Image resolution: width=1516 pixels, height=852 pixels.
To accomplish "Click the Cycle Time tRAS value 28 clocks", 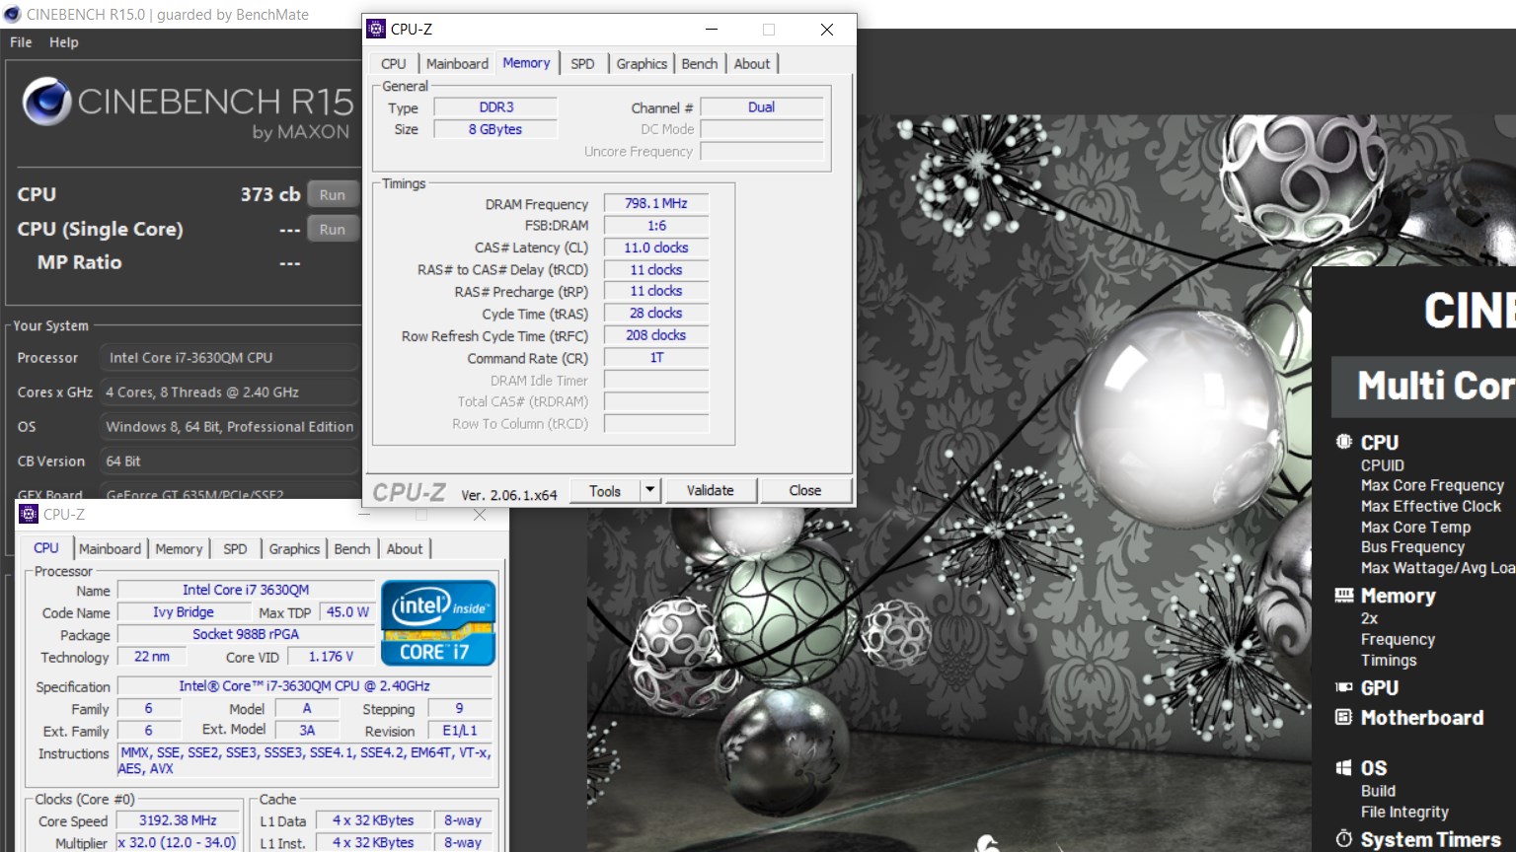I will click(x=656, y=313).
